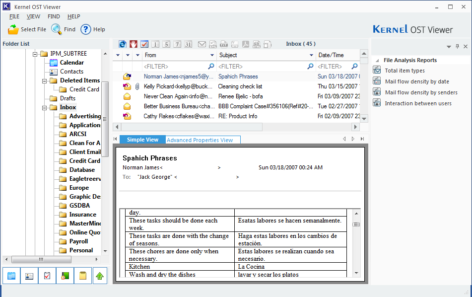Pin the File Analysis Reports panel

point(457,46)
